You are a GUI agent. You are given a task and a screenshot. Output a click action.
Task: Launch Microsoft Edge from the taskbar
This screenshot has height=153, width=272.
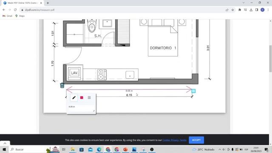point(99,149)
